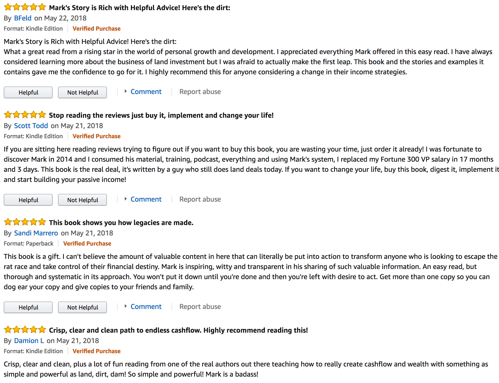
Task: Expand Comment arrow under BFeld's review
Action: point(126,92)
